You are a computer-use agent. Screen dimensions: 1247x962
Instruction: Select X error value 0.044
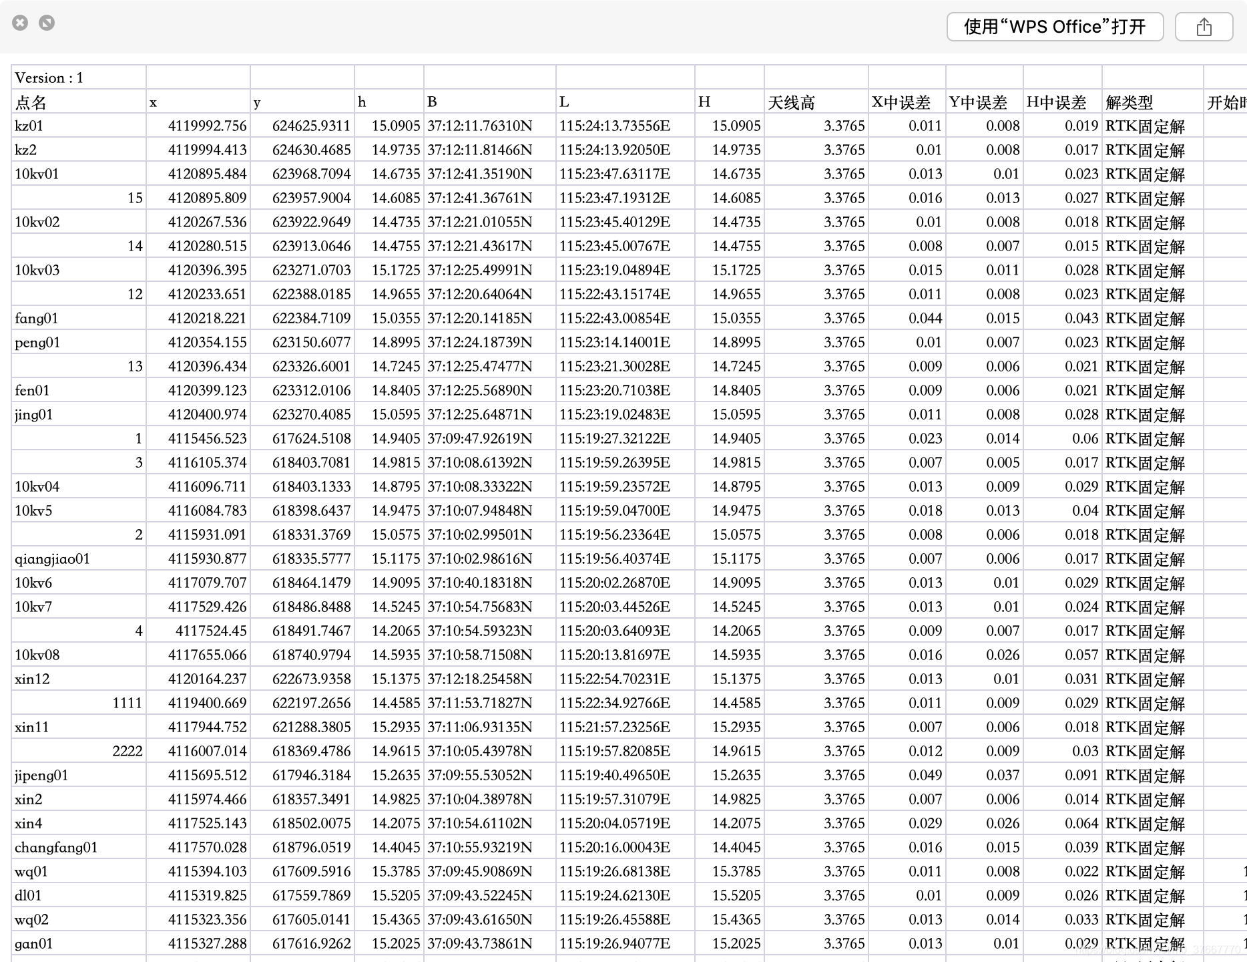[907, 318]
